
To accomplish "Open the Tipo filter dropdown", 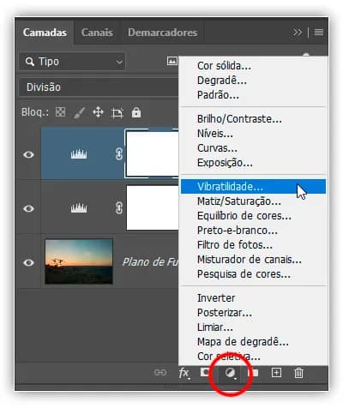I will coord(72,62).
